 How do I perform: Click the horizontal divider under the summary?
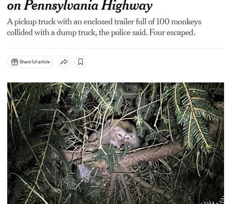pos(116,48)
